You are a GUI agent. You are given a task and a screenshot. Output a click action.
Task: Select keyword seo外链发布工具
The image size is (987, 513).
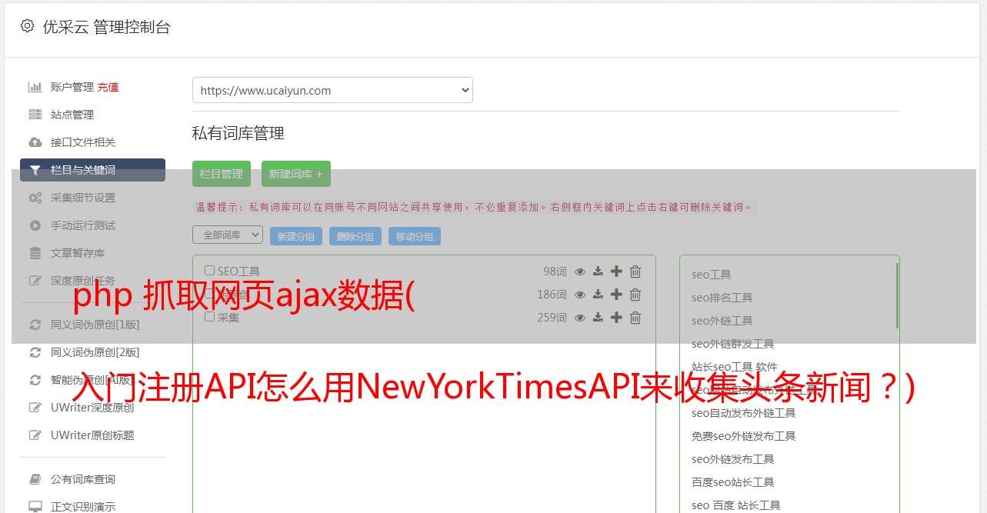point(733,459)
